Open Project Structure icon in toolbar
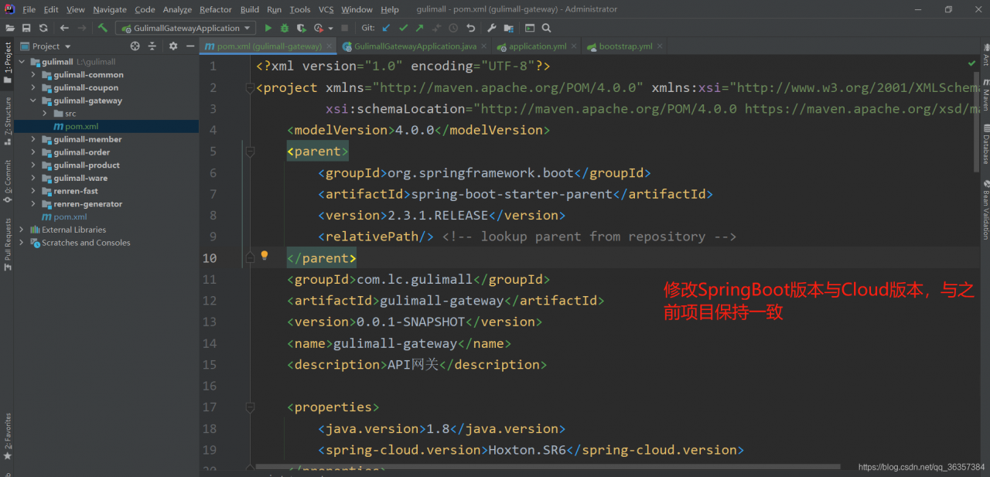 click(x=508, y=28)
